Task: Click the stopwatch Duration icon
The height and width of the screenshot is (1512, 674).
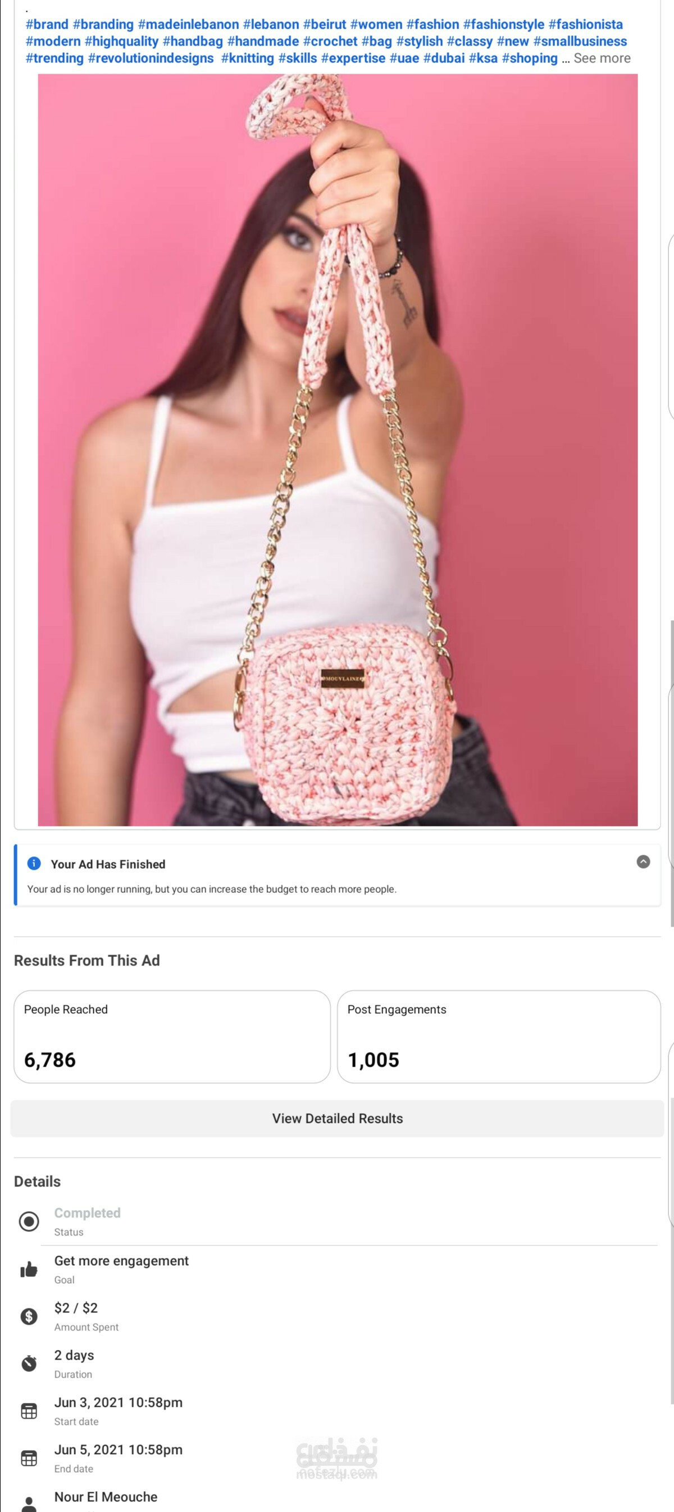Action: [29, 1364]
